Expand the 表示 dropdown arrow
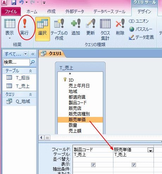The width and height of the screenshot is (162, 174). coord(10,38)
